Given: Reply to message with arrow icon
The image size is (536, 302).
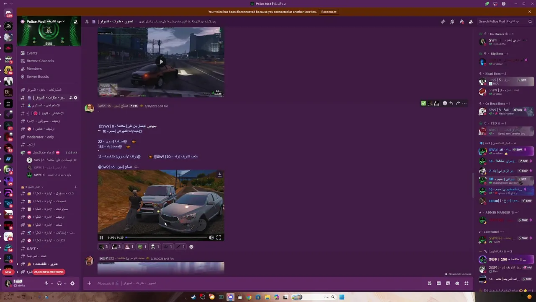Looking at the screenshot, I should click(451, 103).
